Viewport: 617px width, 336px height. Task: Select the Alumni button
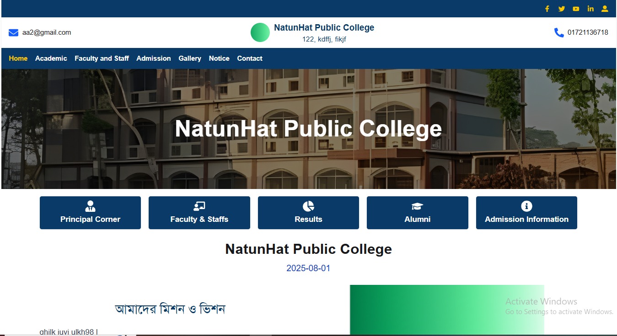pyautogui.click(x=417, y=213)
